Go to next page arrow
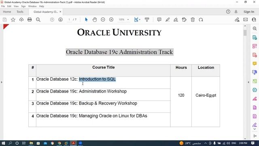The height and width of the screenshot is (146, 259). click(x=60, y=19)
